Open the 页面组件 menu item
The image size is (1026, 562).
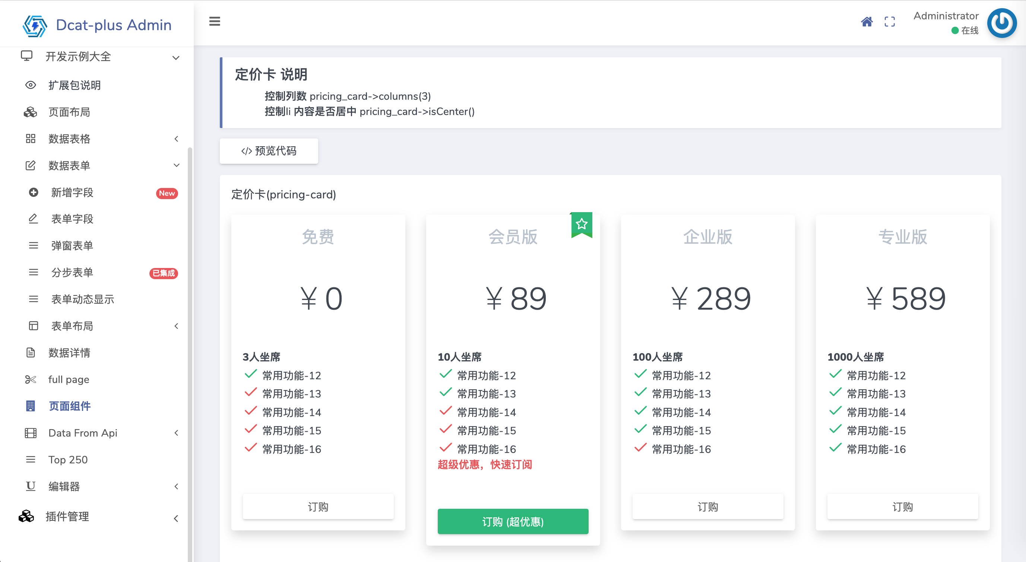pos(69,406)
